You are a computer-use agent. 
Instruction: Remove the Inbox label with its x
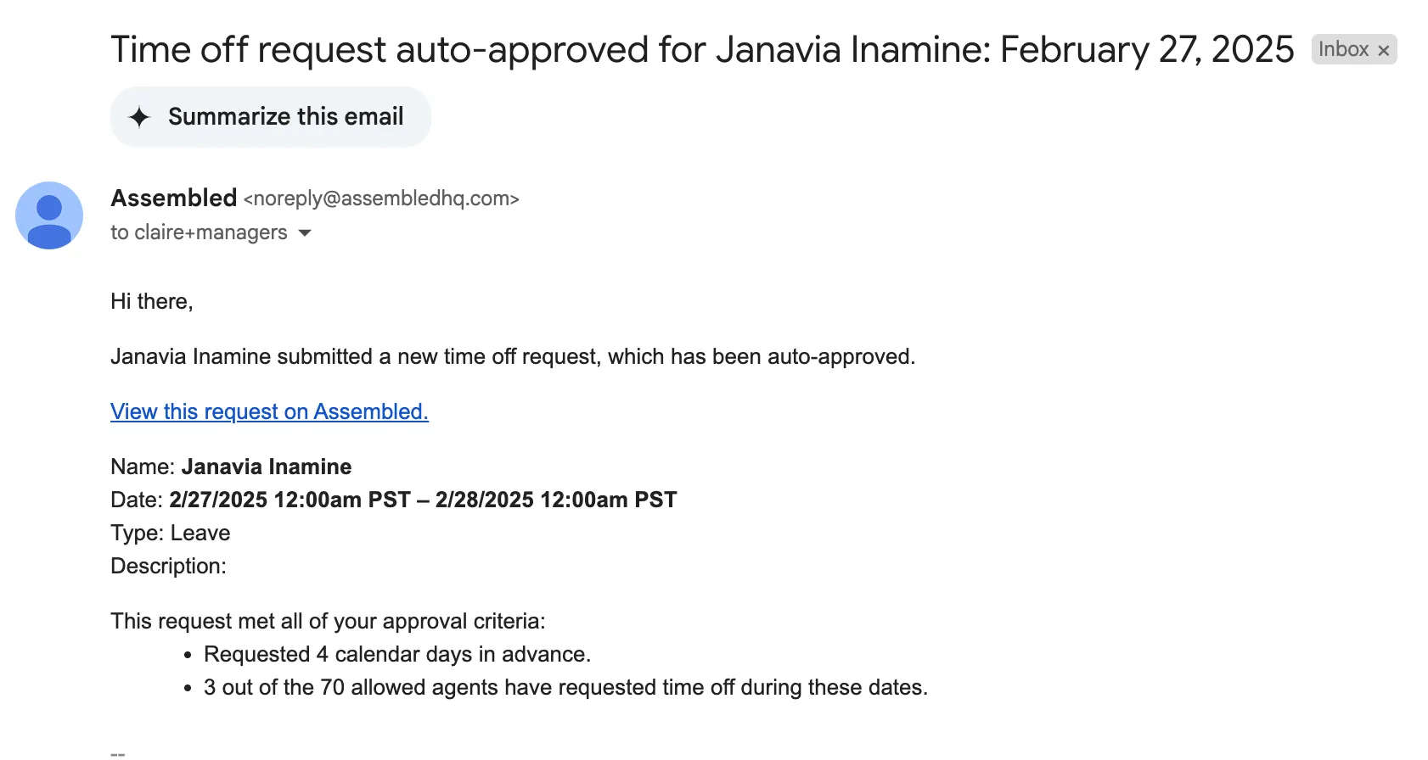1383,50
